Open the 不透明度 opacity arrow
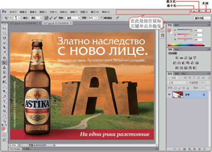212x152 pixels. [208, 83]
